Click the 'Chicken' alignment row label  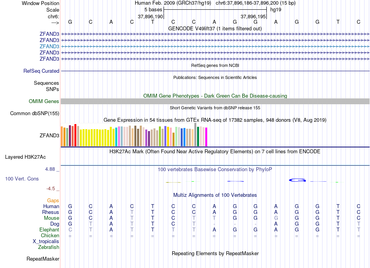(50, 235)
